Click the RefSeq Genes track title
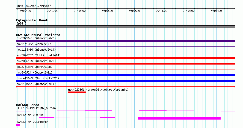This screenshot has height=128, width=243. 28,105
